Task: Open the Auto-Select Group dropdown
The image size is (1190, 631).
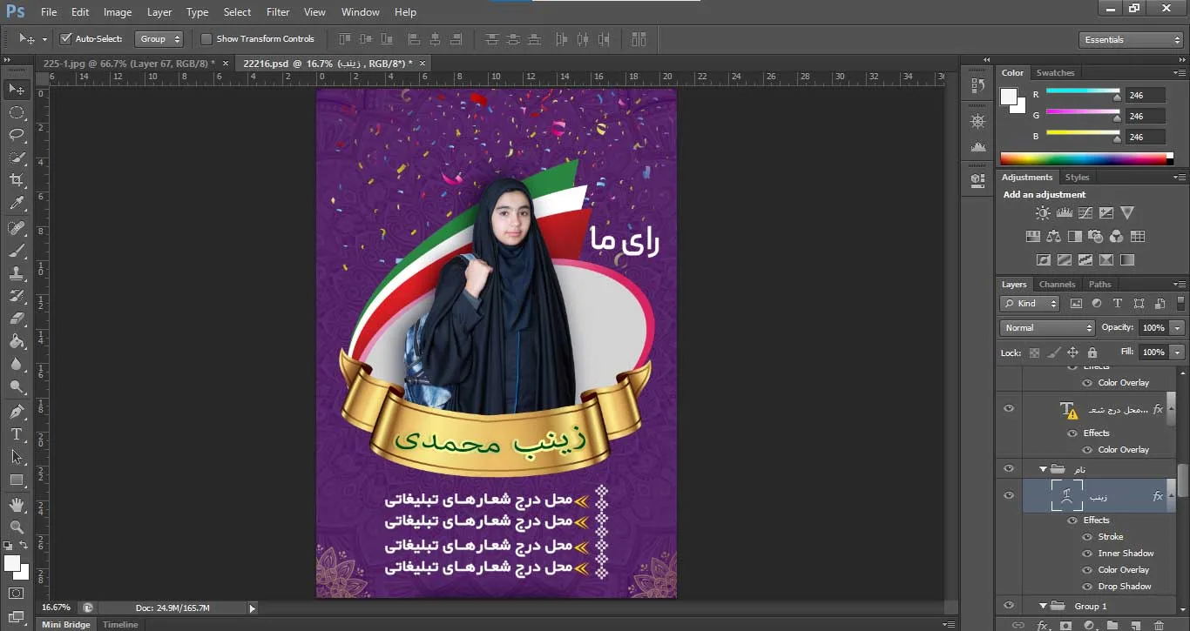Action: (159, 38)
